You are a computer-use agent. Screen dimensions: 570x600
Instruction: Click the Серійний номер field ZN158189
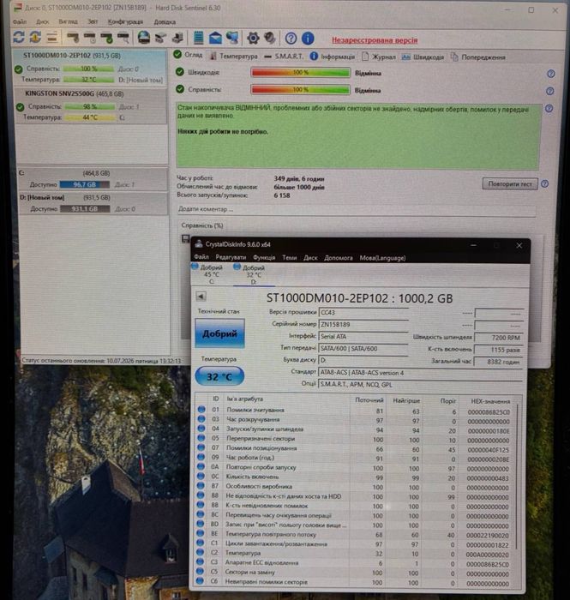click(x=363, y=325)
